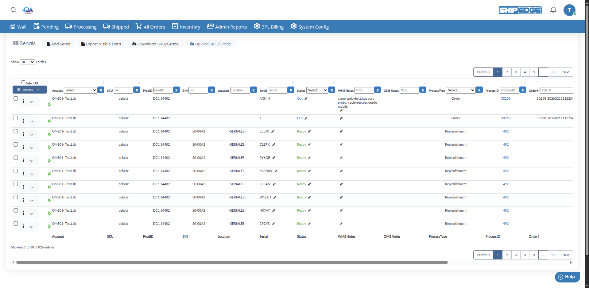Image resolution: width=589 pixels, height=288 pixels.
Task: Clear the SKU filter with its X icon
Action: 137,90
